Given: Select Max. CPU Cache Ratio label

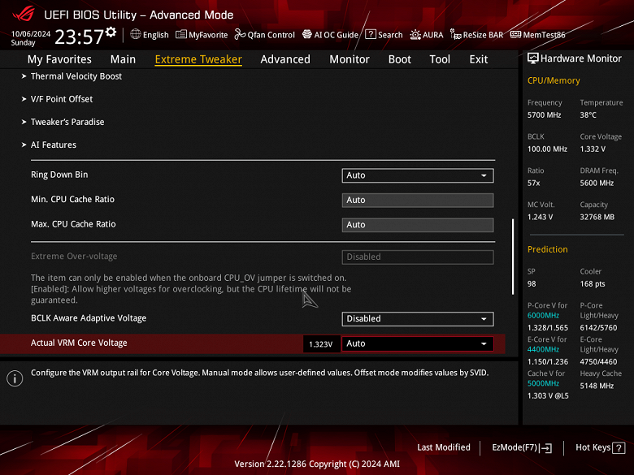Looking at the screenshot, I should (x=73, y=224).
